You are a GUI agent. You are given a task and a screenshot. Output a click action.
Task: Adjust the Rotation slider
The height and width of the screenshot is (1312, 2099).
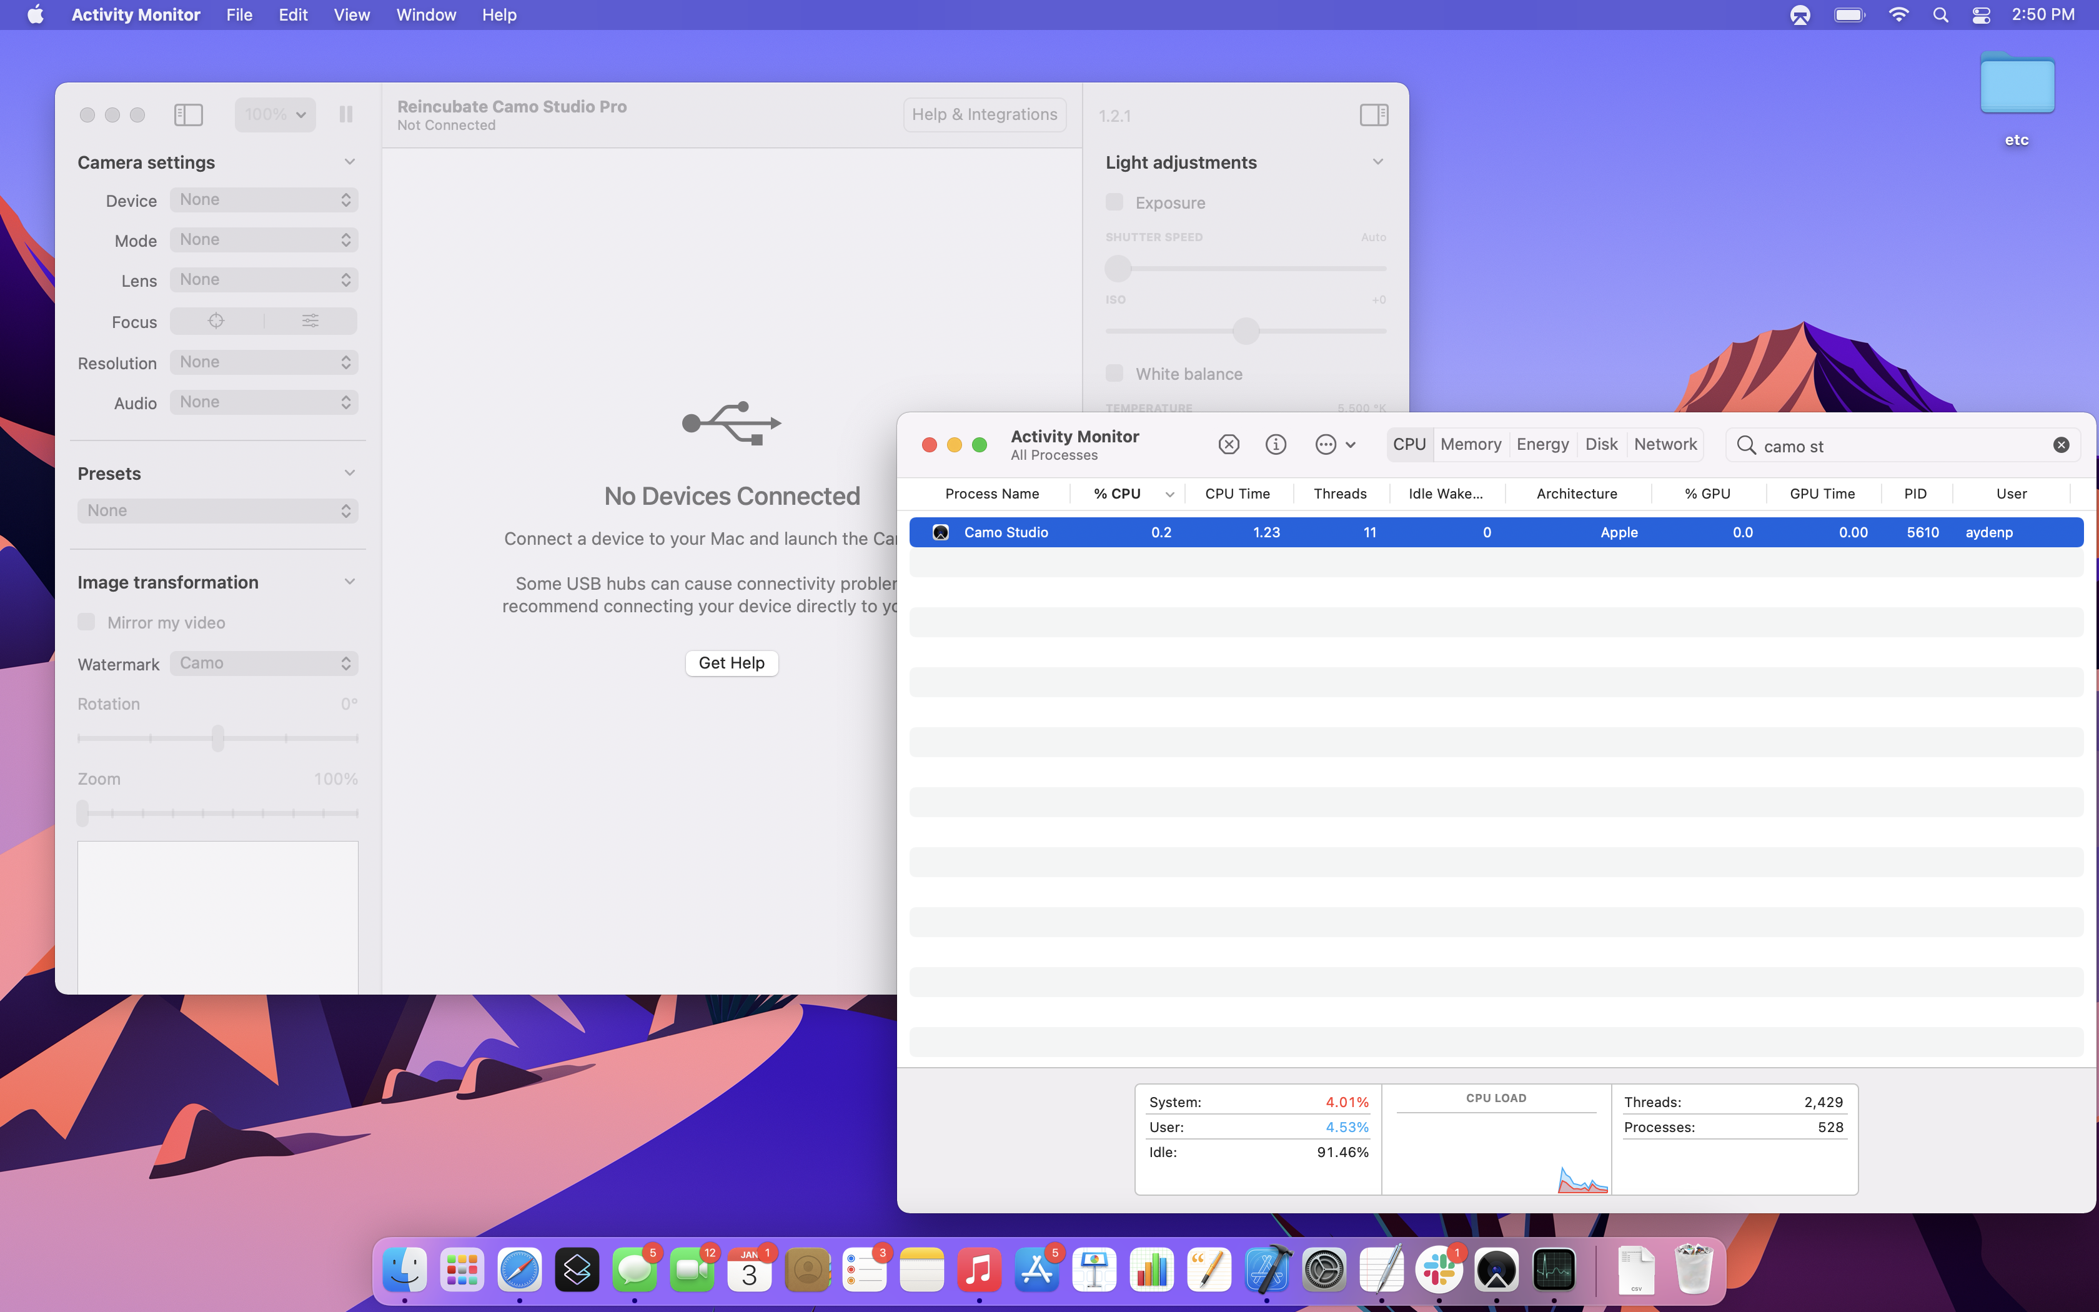click(x=217, y=738)
